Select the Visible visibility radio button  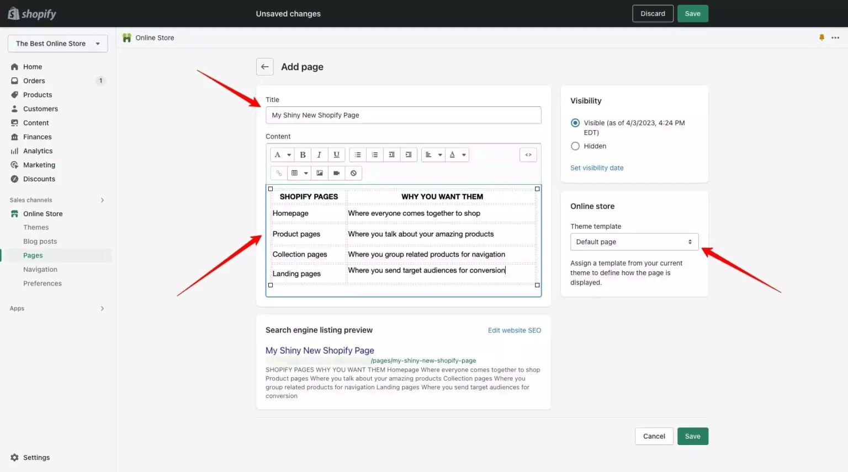575,123
